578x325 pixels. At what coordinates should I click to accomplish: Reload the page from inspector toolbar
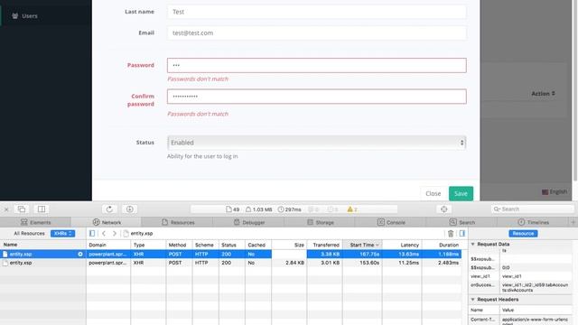(109, 209)
